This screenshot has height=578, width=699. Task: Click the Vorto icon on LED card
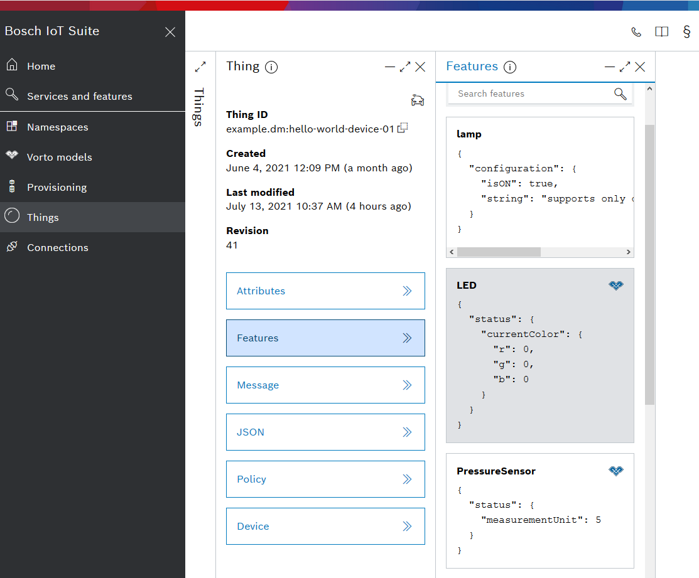pos(615,286)
